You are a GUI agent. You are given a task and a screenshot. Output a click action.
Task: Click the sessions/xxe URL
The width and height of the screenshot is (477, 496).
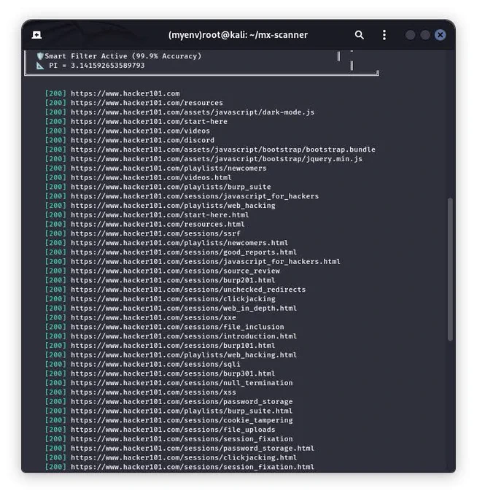153,317
